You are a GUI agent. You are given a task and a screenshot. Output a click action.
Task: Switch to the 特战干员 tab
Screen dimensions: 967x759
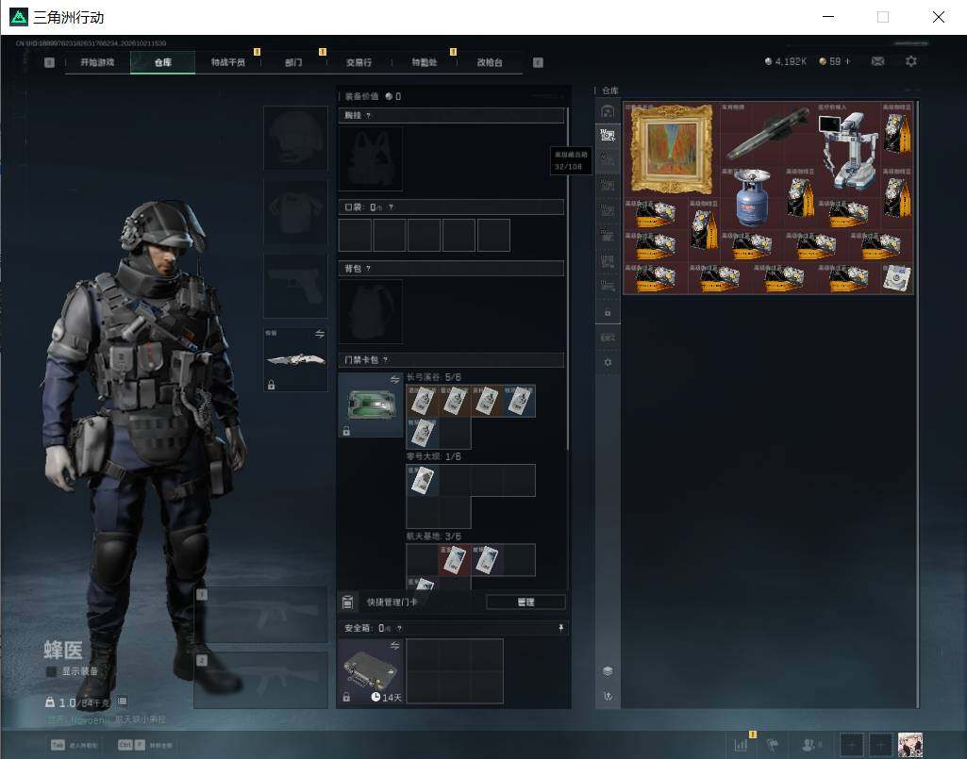[228, 62]
